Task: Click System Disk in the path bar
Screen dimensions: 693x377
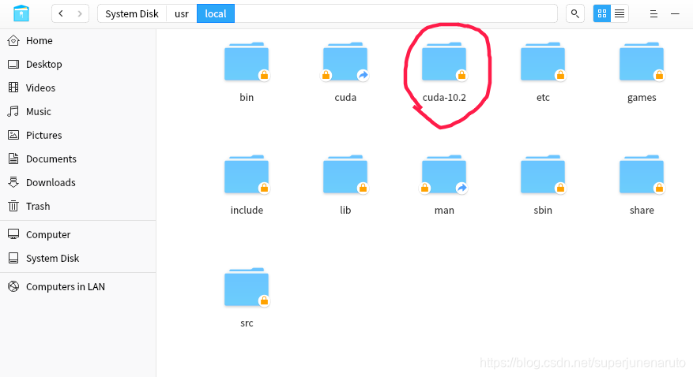Action: [132, 13]
